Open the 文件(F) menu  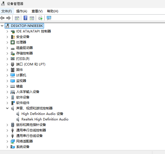coord(7,11)
